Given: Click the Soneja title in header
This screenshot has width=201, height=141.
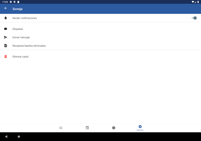Looking at the screenshot, I should click(18, 9).
